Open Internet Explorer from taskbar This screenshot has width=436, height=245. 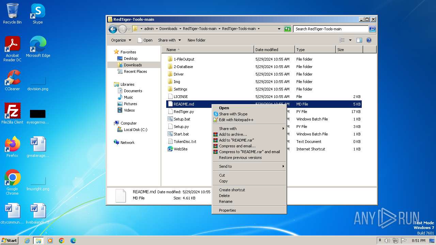(27, 241)
